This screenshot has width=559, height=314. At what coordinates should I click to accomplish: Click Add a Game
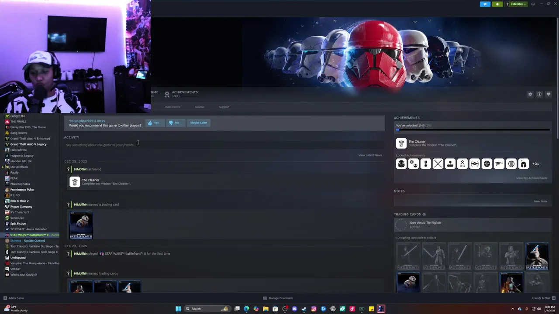pyautogui.click(x=14, y=298)
